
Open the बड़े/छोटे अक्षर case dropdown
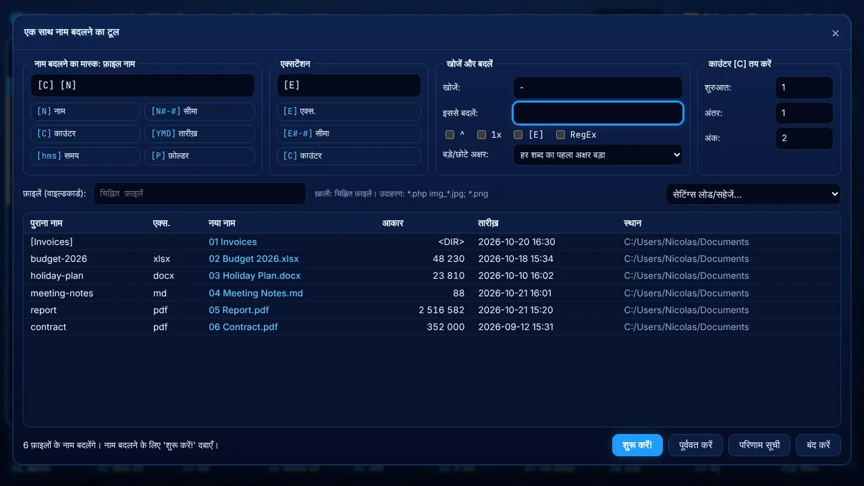(x=597, y=155)
